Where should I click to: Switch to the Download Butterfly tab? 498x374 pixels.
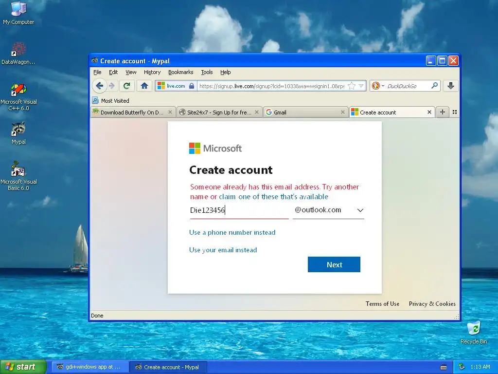pos(133,112)
